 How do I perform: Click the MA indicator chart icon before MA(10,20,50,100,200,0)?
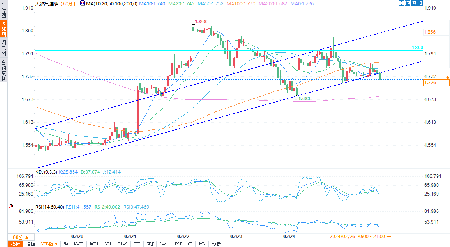83,3
